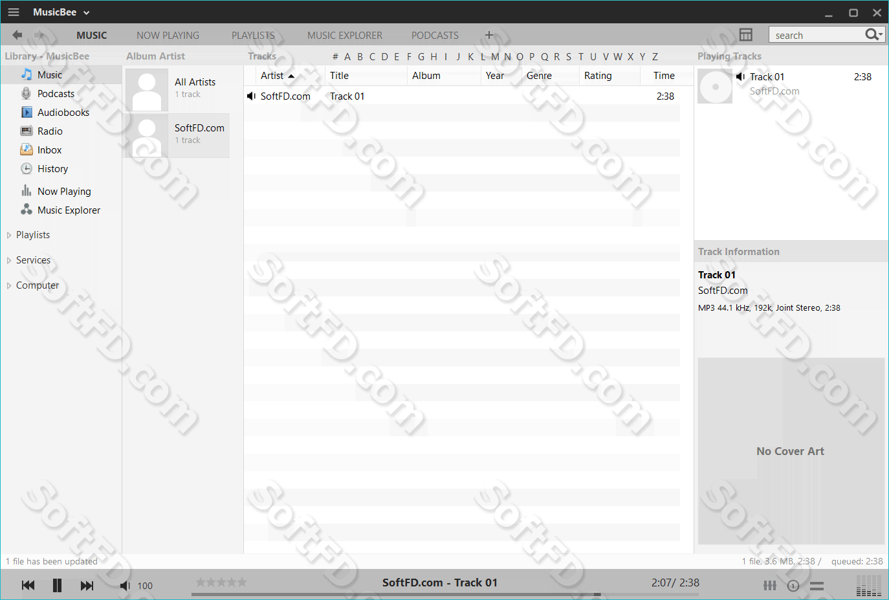
Task: Click the Track Information header
Action: point(739,252)
